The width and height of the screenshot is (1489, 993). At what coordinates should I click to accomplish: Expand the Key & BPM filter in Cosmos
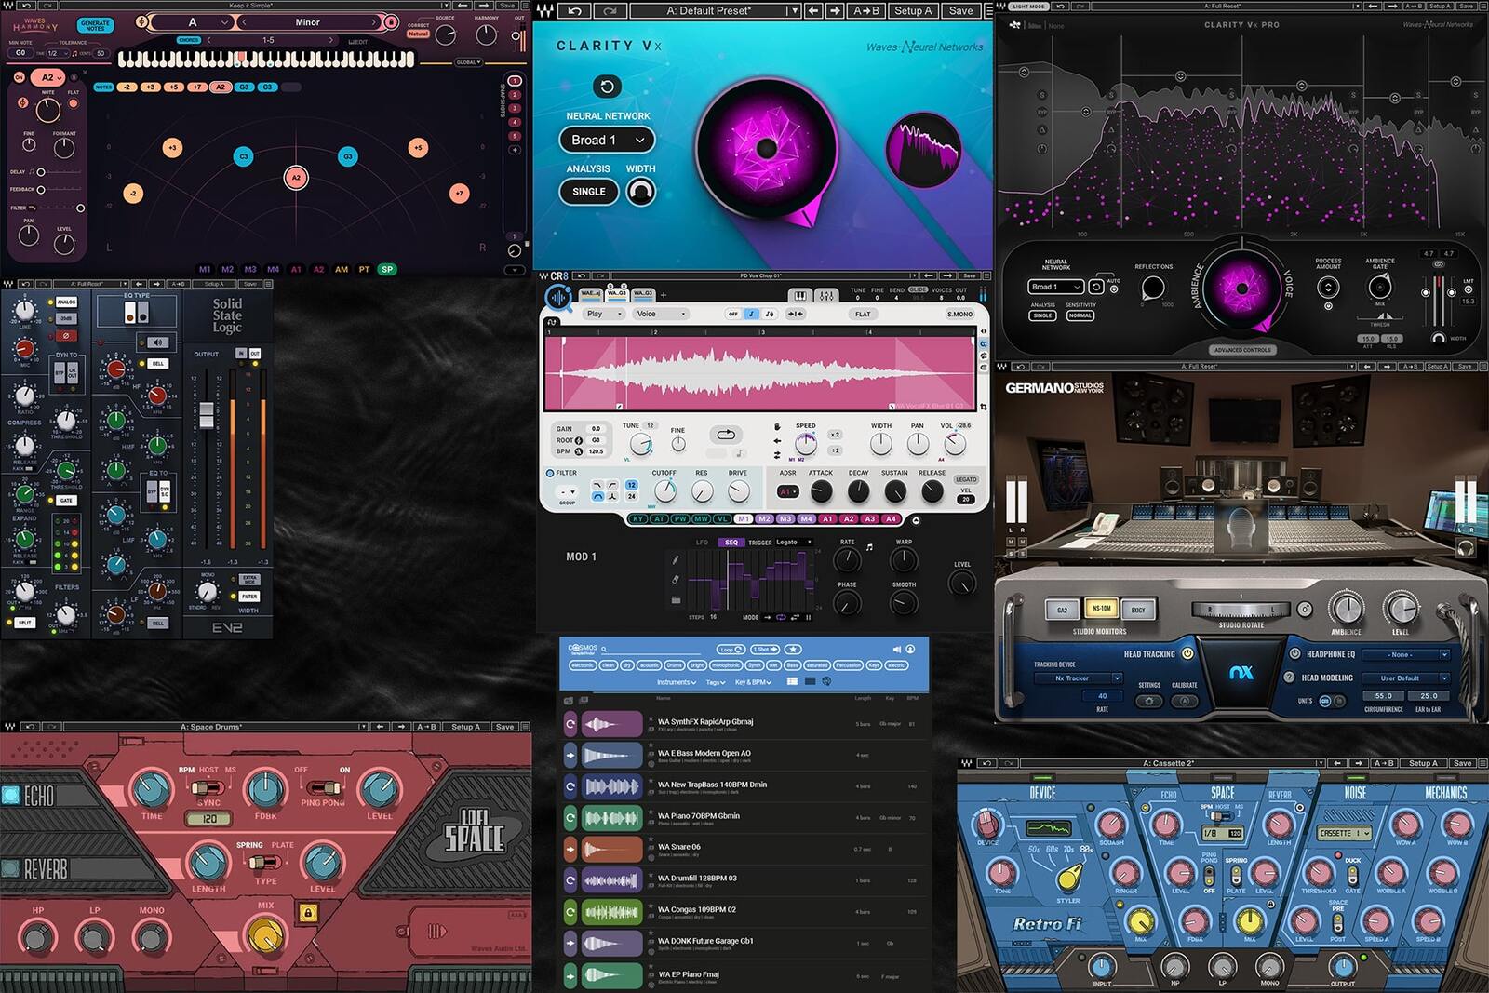coord(753,682)
